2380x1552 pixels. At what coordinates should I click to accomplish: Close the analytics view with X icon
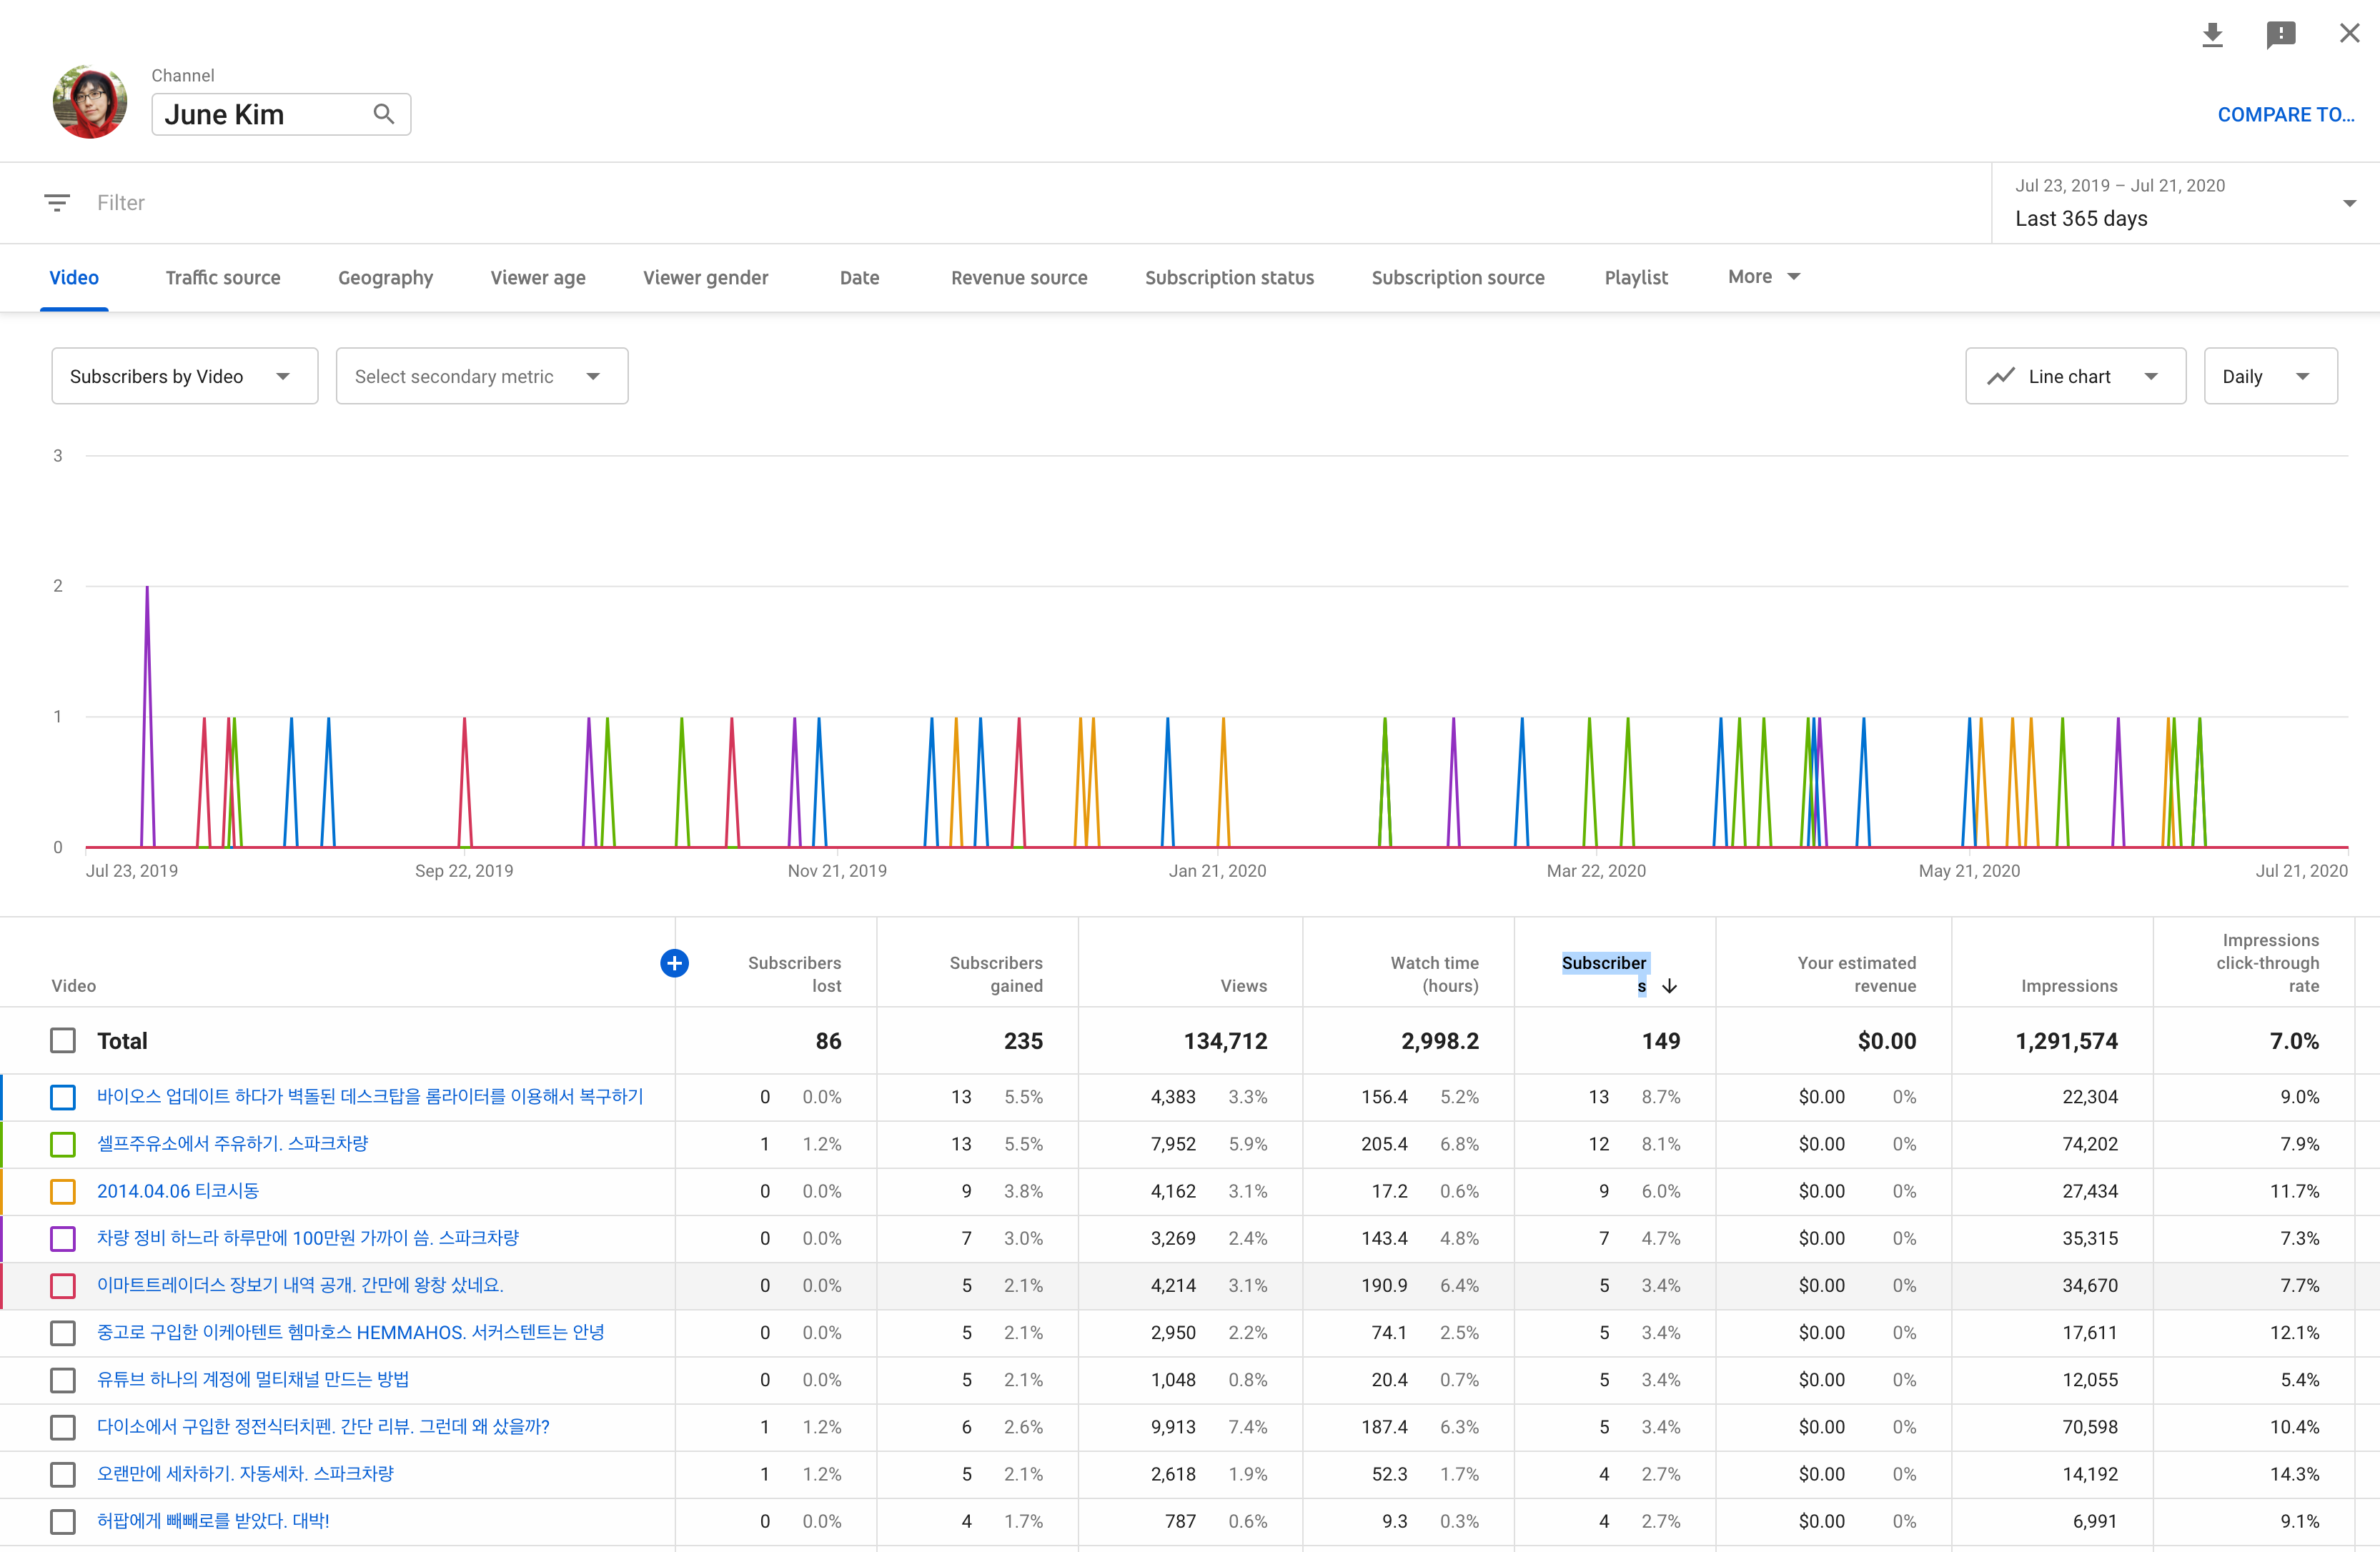click(x=2349, y=34)
